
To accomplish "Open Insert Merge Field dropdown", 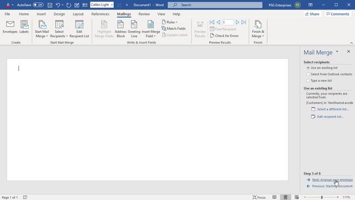I will coord(150,29).
